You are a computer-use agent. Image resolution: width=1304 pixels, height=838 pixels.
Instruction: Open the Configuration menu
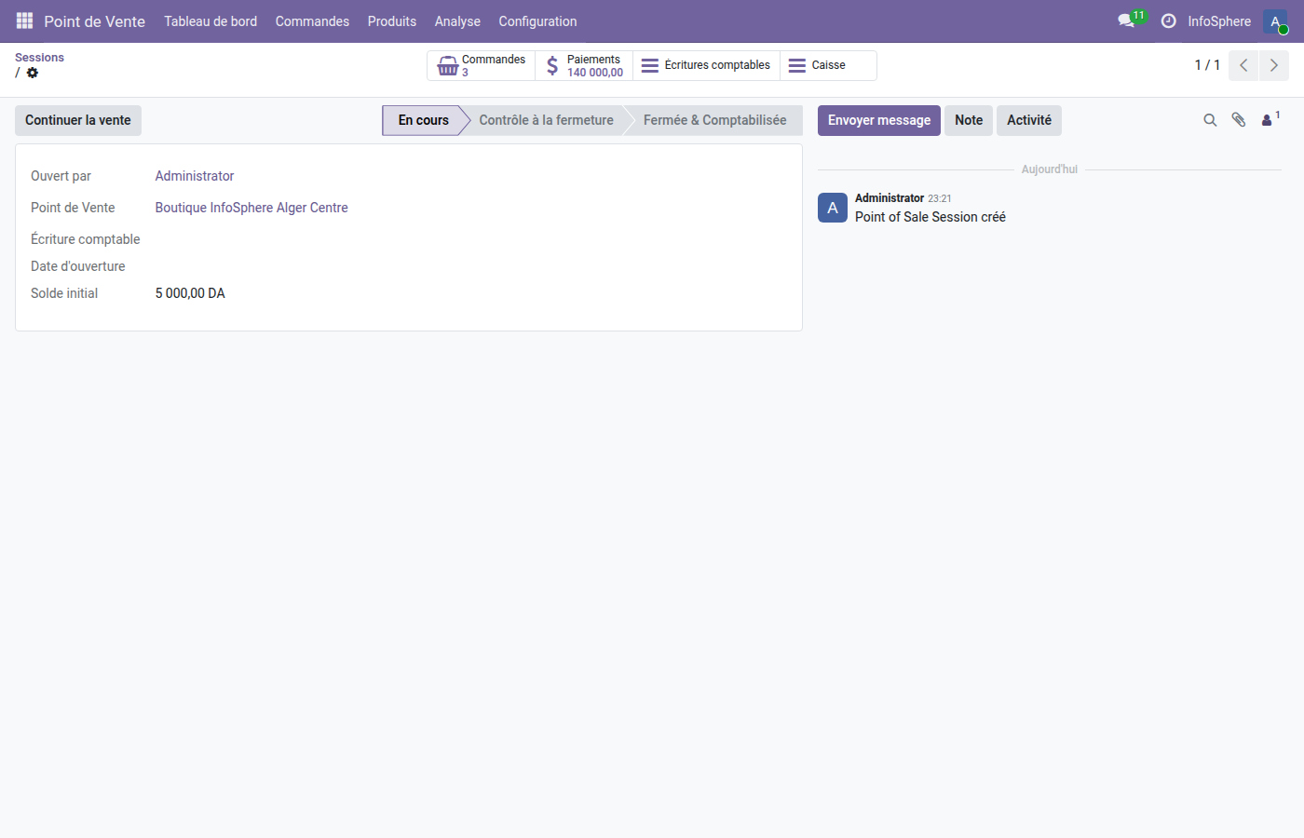click(537, 21)
